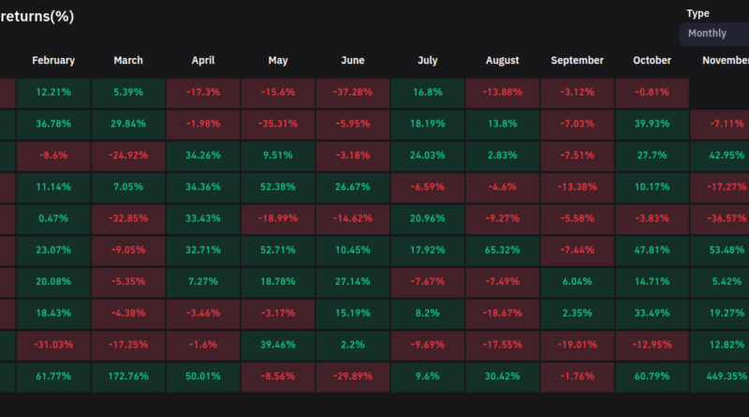Select the March column header

click(x=128, y=61)
